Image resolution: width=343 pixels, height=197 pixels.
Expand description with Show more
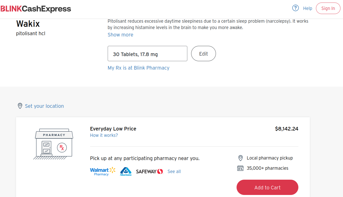click(120, 35)
